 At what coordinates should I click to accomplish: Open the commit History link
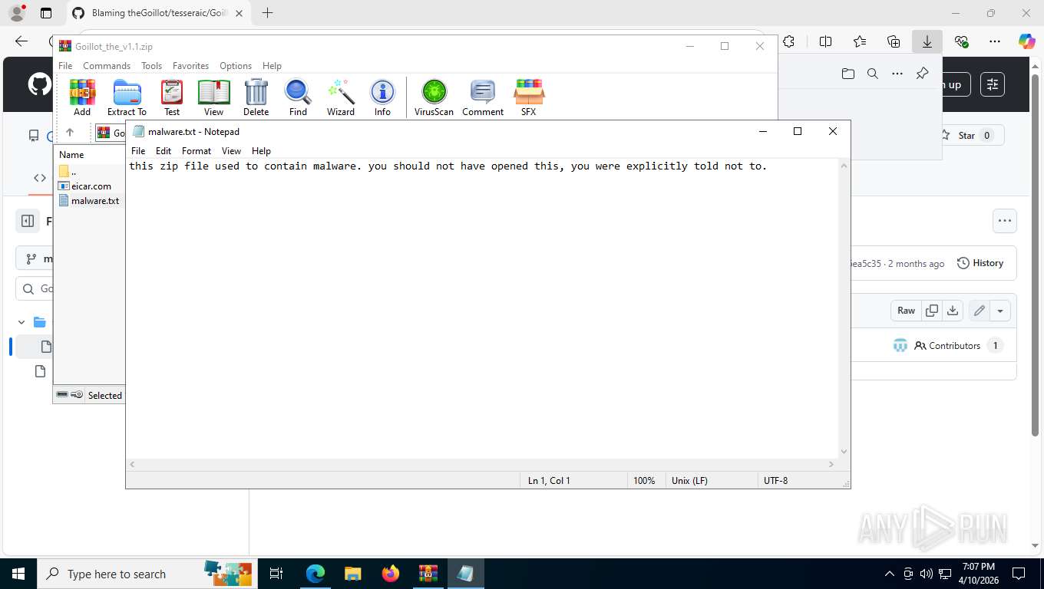tap(980, 263)
